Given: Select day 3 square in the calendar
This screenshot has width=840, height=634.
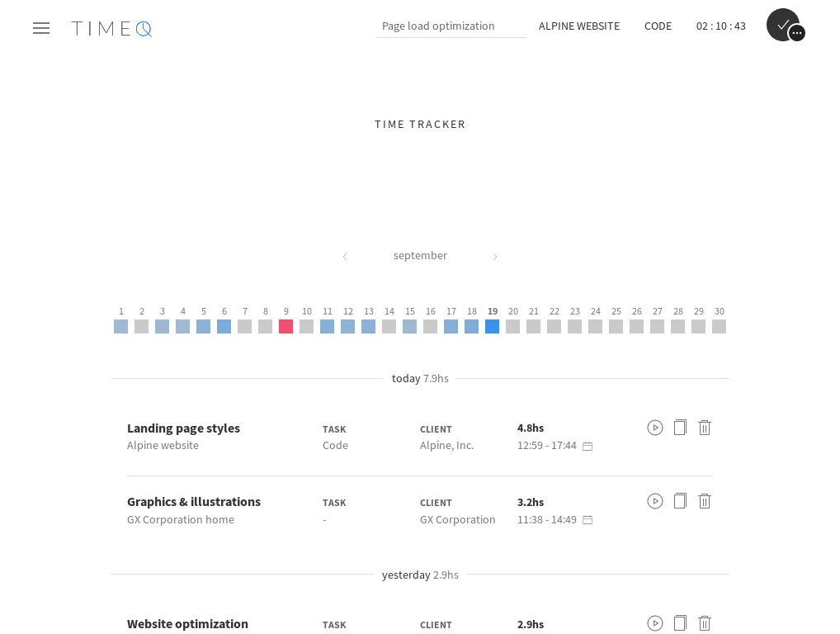Looking at the screenshot, I should [x=163, y=326].
